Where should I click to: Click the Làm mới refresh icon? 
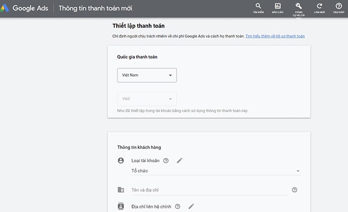[x=320, y=8]
